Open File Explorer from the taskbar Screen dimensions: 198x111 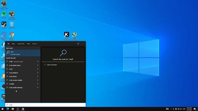tap(13, 109)
